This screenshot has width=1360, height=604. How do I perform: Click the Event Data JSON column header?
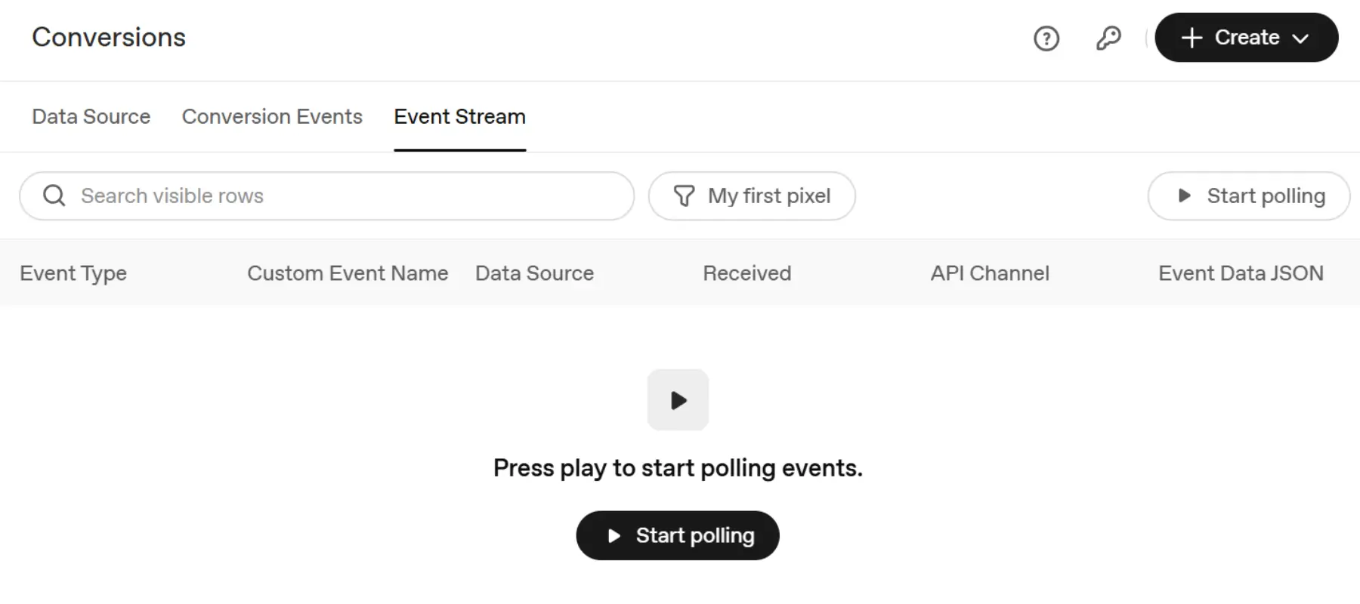click(1241, 273)
